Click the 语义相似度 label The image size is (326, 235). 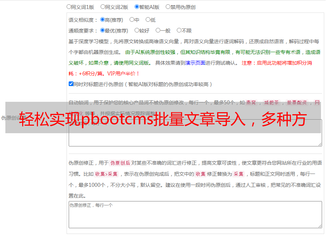(83, 20)
